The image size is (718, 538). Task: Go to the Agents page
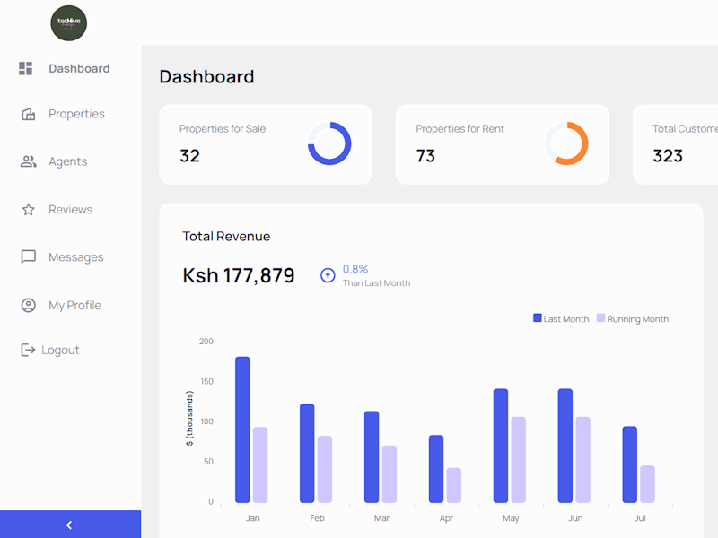68,161
